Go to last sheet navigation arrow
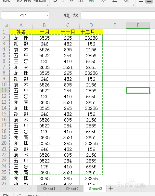 click(30, 189)
